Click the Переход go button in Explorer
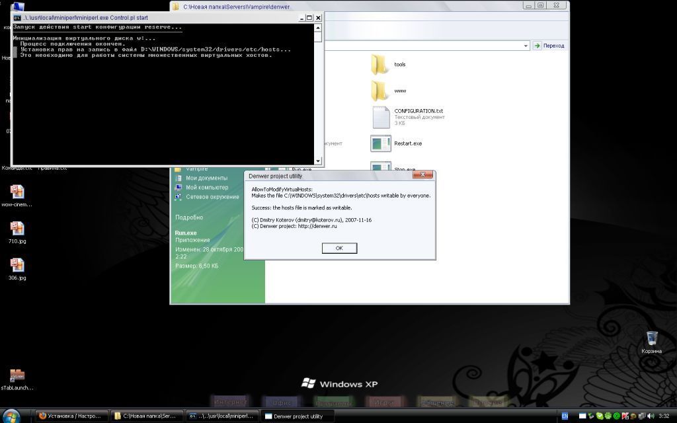Image resolution: width=677 pixels, height=423 pixels. pos(549,46)
